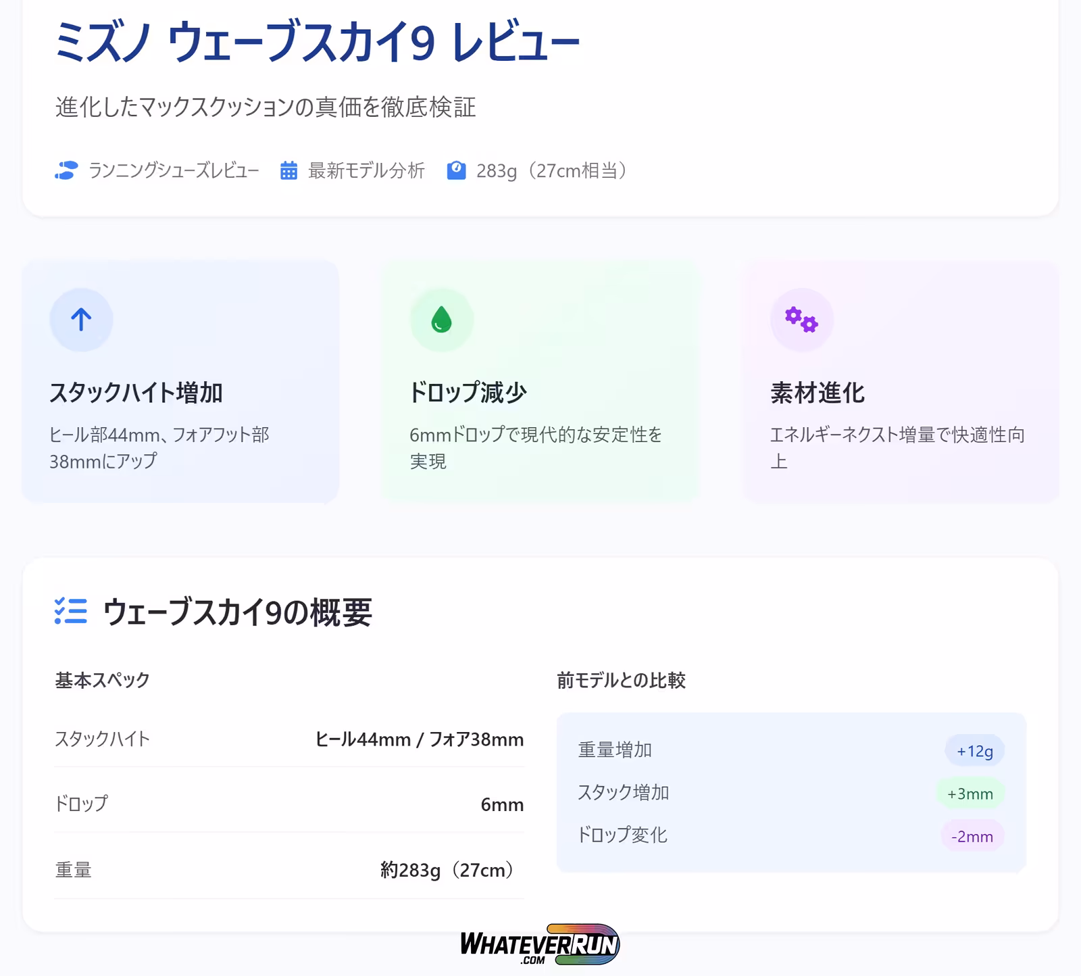This screenshot has height=976, width=1081.
Task: Click the calendar icon beside 最新モデル分析
Action: pyautogui.click(x=288, y=170)
